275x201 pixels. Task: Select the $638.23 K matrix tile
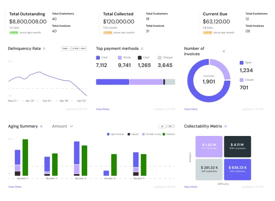click(x=238, y=169)
